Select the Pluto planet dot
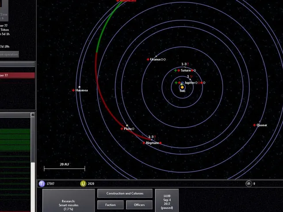The width and height of the screenshot is (283, 212). point(127,125)
